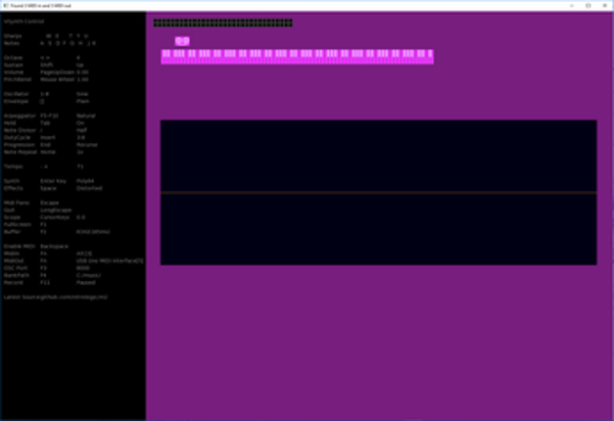614x421 pixels.
Task: Click the MidiOut device value
Action: click(x=109, y=260)
